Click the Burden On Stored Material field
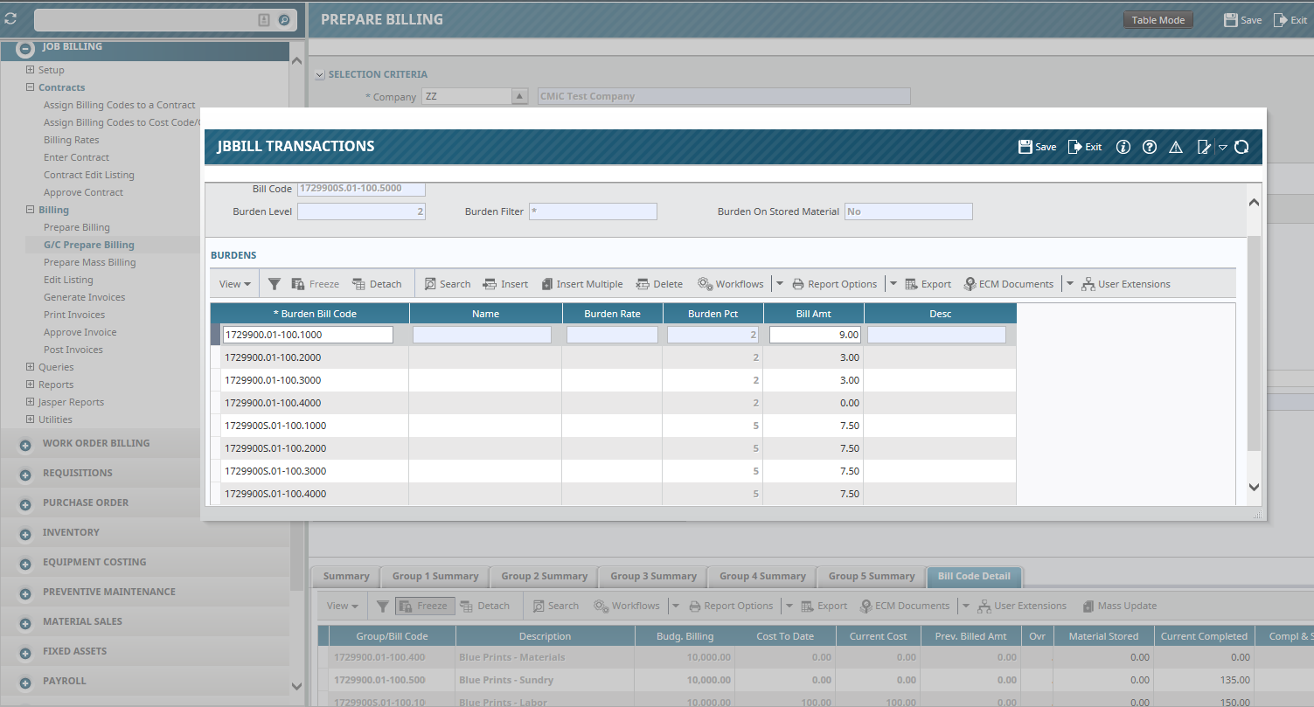 [907, 211]
